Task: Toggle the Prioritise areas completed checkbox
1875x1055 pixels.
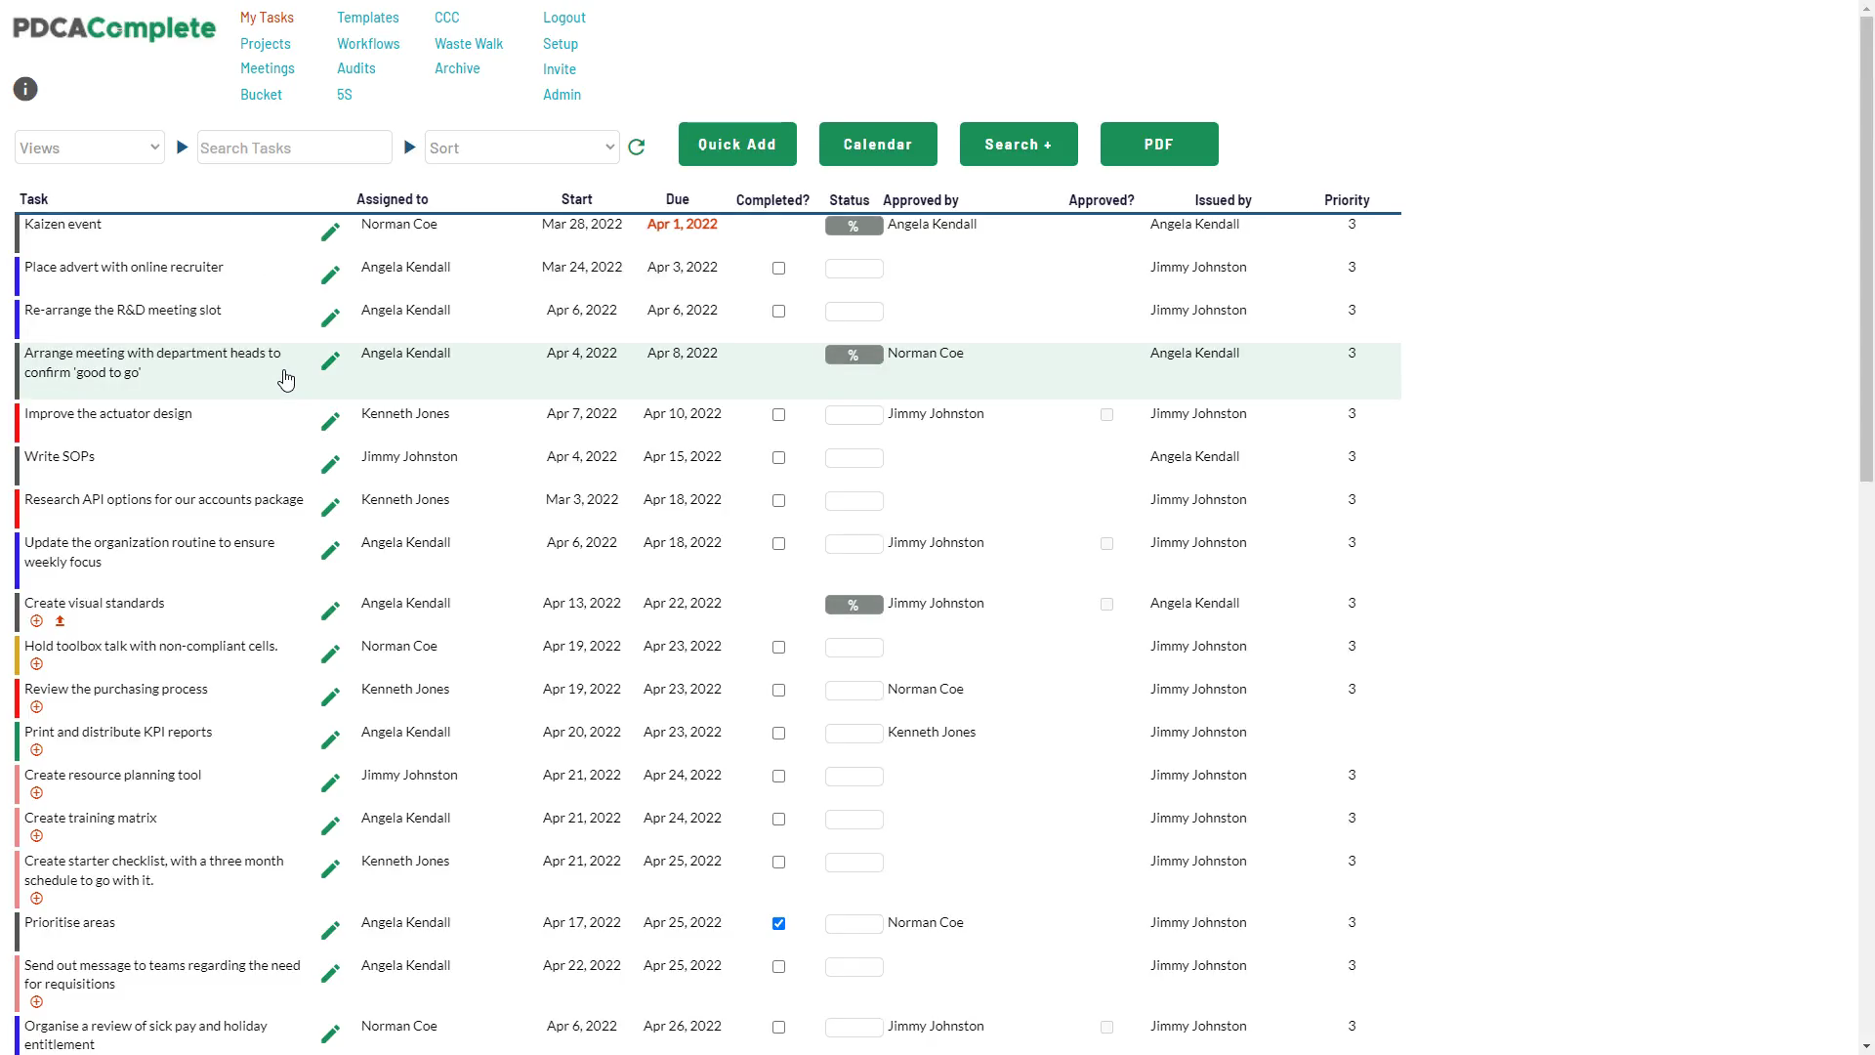Action: point(777,923)
